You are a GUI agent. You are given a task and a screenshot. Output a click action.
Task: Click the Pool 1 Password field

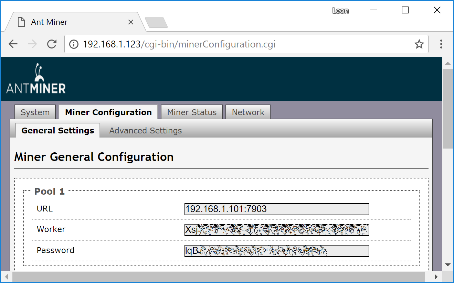tap(276, 251)
